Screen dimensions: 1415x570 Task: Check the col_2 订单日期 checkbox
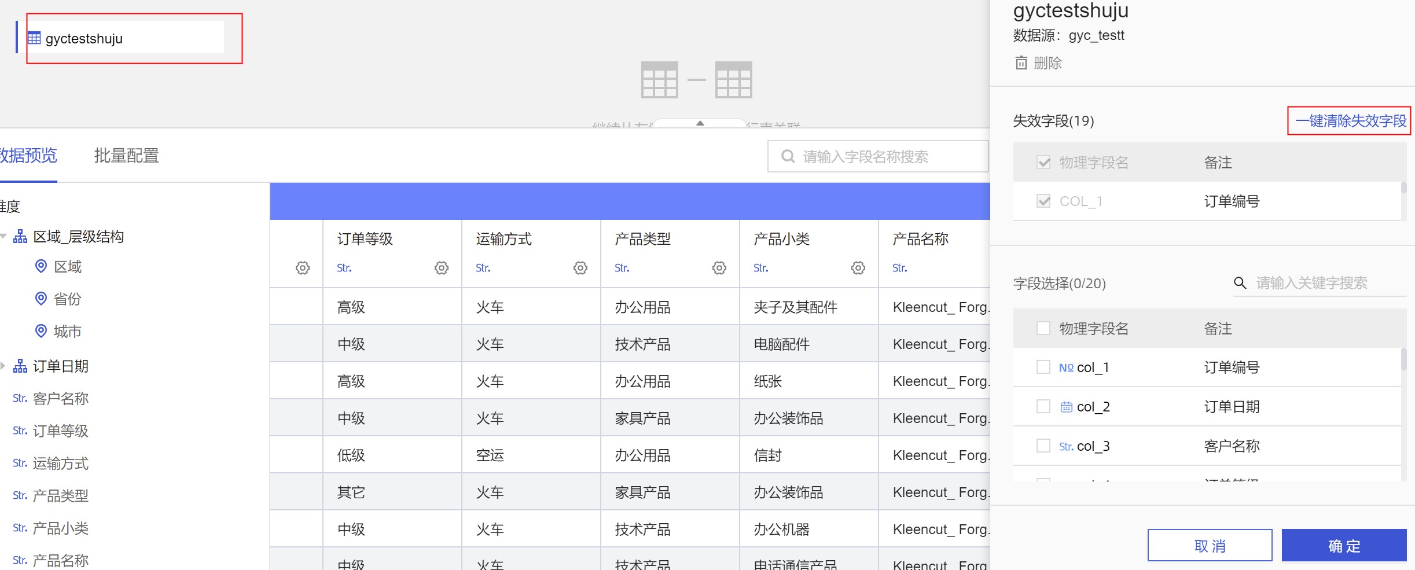tap(1043, 406)
